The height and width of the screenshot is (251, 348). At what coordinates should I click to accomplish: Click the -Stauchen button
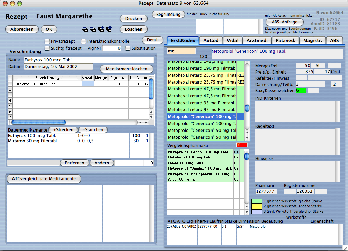[93, 130]
